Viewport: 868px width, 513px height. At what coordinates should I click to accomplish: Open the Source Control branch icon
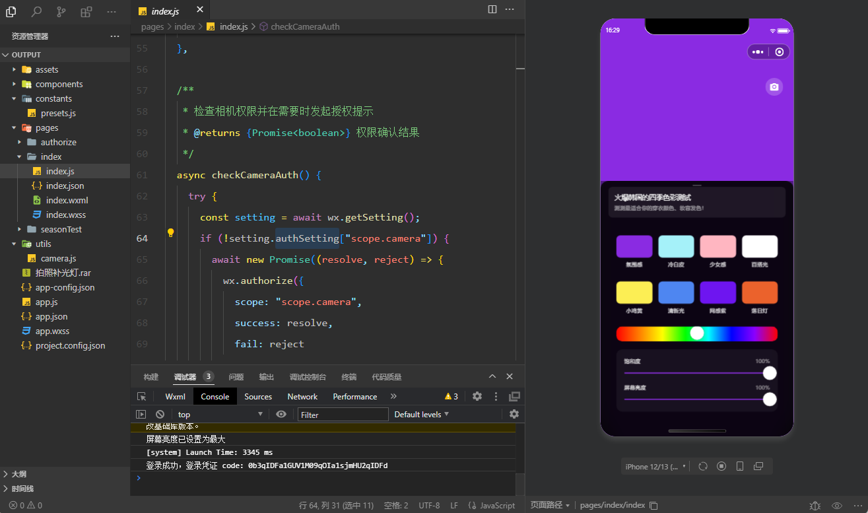[x=61, y=11]
